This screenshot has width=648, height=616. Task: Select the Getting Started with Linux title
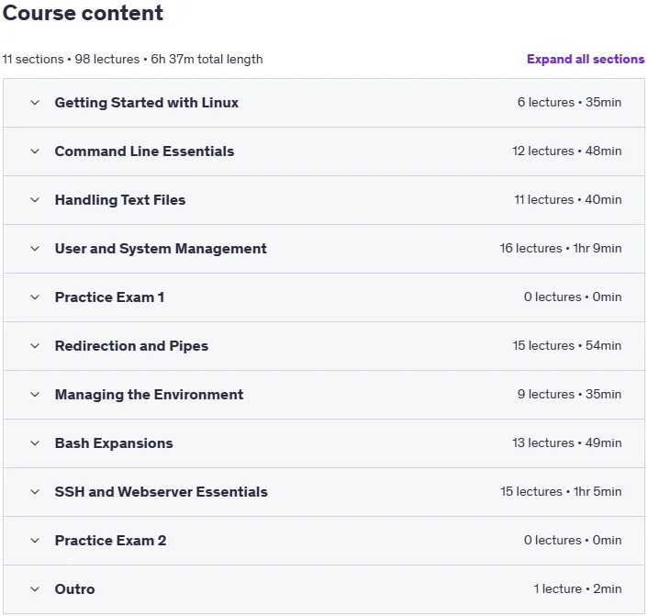(147, 103)
